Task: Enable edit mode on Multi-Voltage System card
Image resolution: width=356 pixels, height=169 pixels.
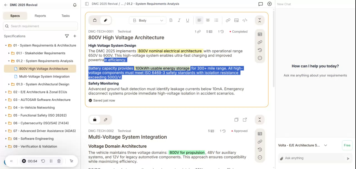Action: pos(106,120)
